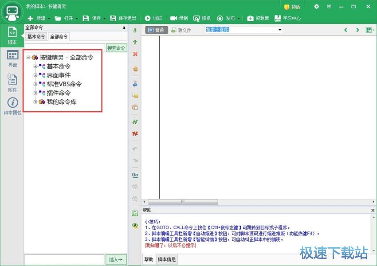Expand the 我的命令库 tree node
This screenshot has width=377, height=266.
tap(35, 102)
